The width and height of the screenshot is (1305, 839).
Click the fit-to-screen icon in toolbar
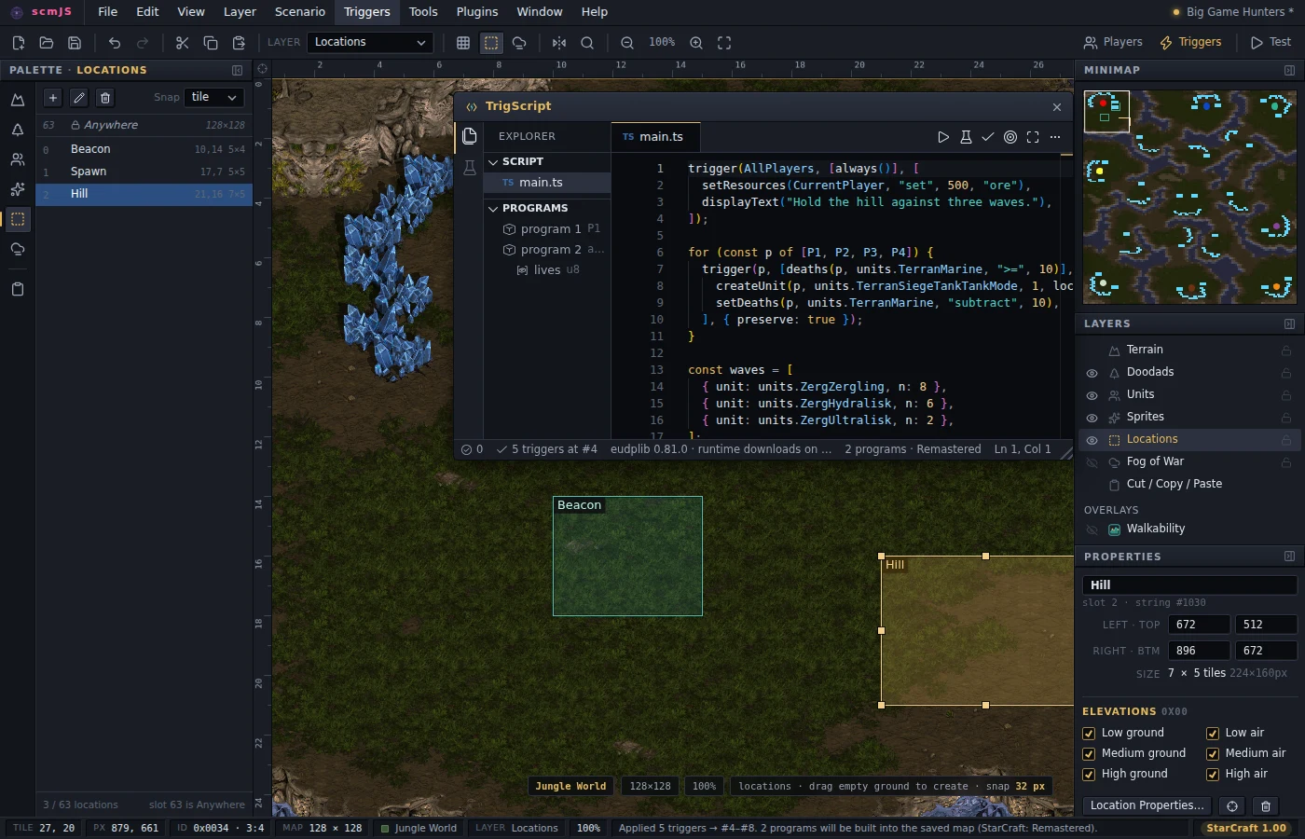click(x=724, y=43)
